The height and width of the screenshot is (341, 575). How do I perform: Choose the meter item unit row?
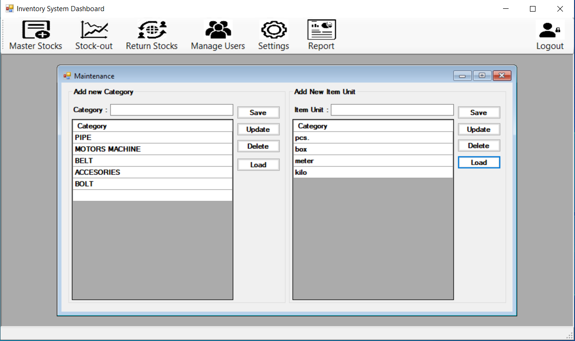(373, 161)
